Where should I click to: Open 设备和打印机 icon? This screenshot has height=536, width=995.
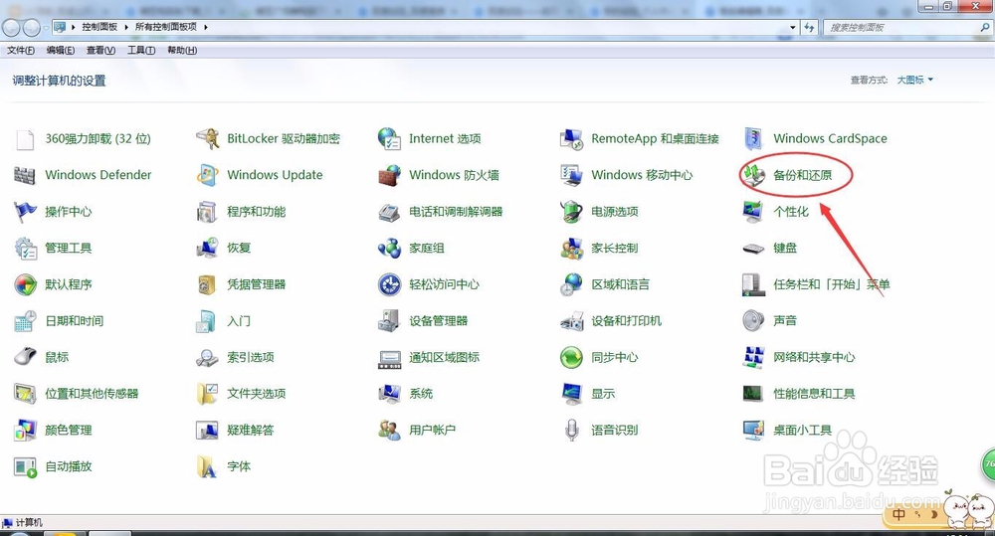[572, 321]
